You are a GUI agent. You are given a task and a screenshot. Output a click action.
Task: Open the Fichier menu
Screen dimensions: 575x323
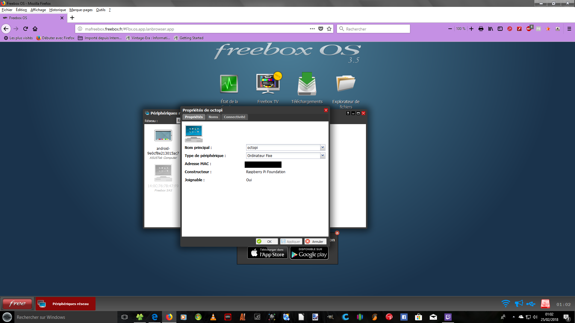point(7,10)
